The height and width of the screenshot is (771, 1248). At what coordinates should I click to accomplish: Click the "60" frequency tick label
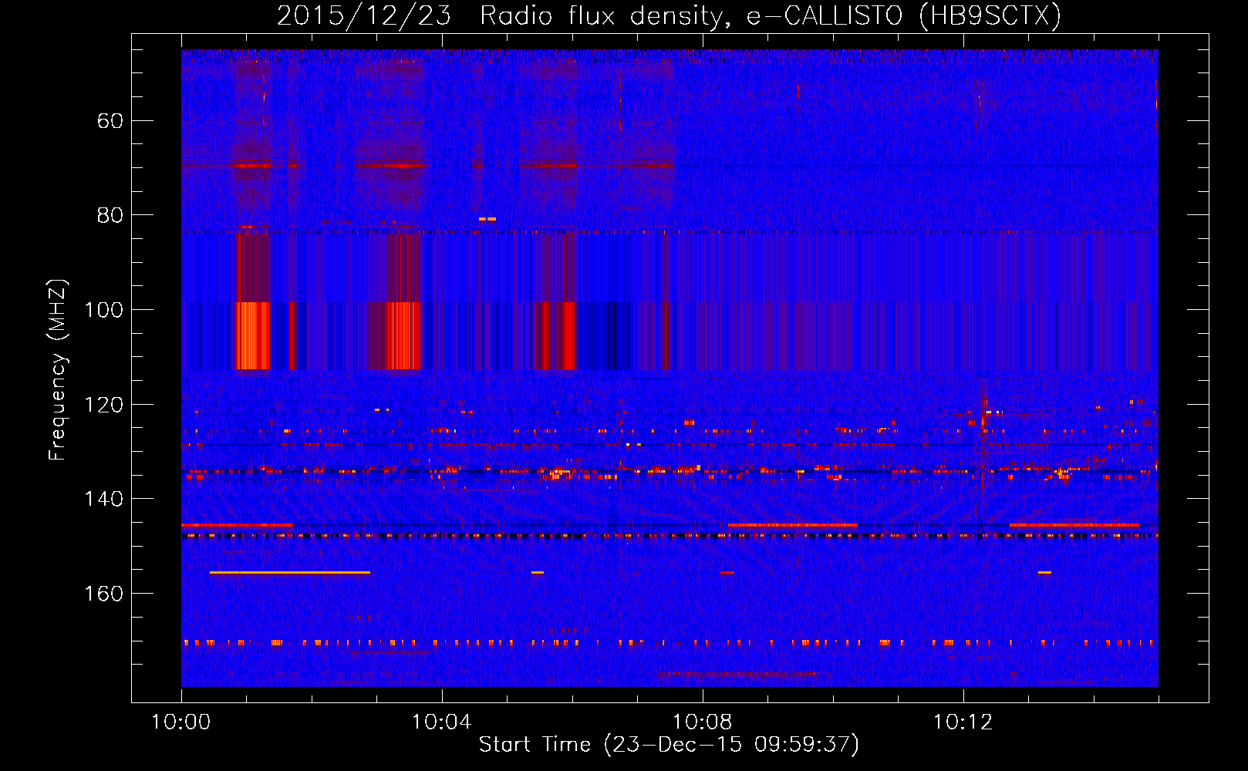[x=111, y=120]
